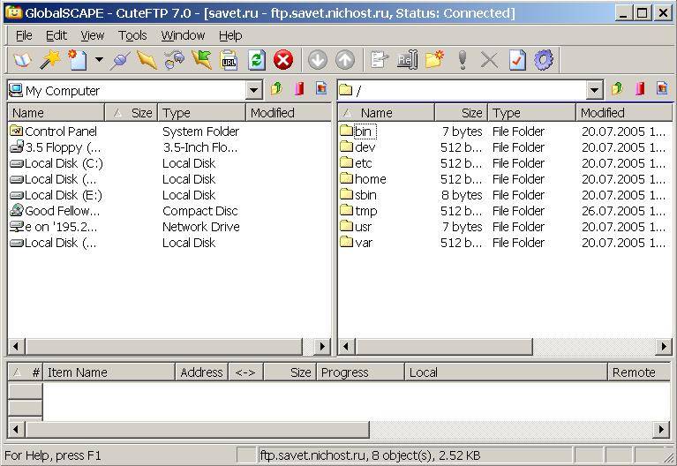Click the red Stop icon
The width and height of the screenshot is (677, 466).
click(283, 60)
